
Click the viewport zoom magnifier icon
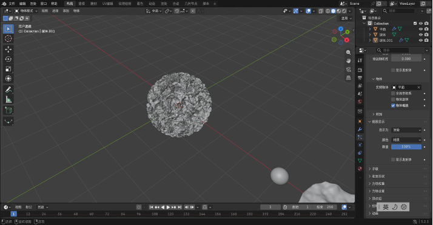tap(349, 53)
